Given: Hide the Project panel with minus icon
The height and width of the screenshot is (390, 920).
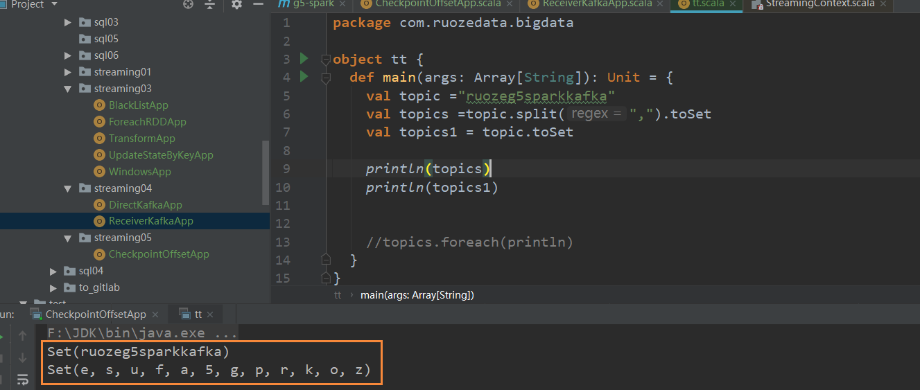Looking at the screenshot, I should 259,4.
